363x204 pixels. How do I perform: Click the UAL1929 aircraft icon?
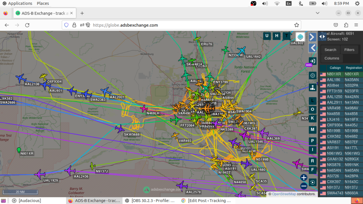pos(40,174)
